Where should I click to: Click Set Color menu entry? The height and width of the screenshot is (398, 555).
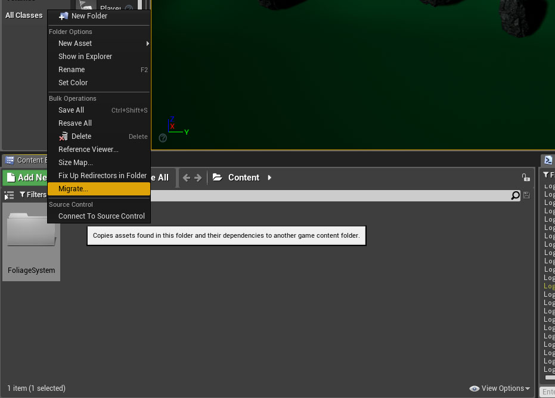(73, 83)
